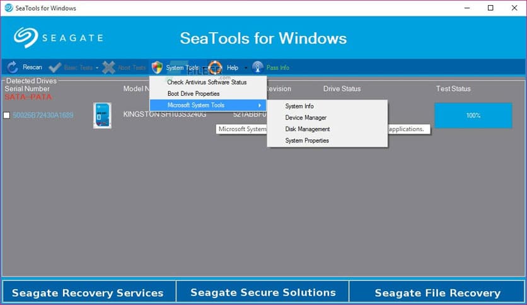Choose Check Antivirus Software Status
Viewport: 527px width, 305px height.
pyautogui.click(x=208, y=82)
